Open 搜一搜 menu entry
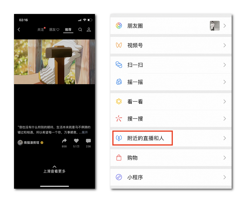The width and height of the screenshot is (246, 203). point(171,118)
